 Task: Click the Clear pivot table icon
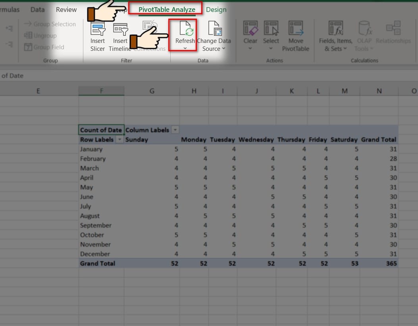[x=250, y=28]
